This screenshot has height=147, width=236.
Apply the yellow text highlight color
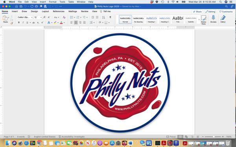pyautogui.click(x=55, y=23)
